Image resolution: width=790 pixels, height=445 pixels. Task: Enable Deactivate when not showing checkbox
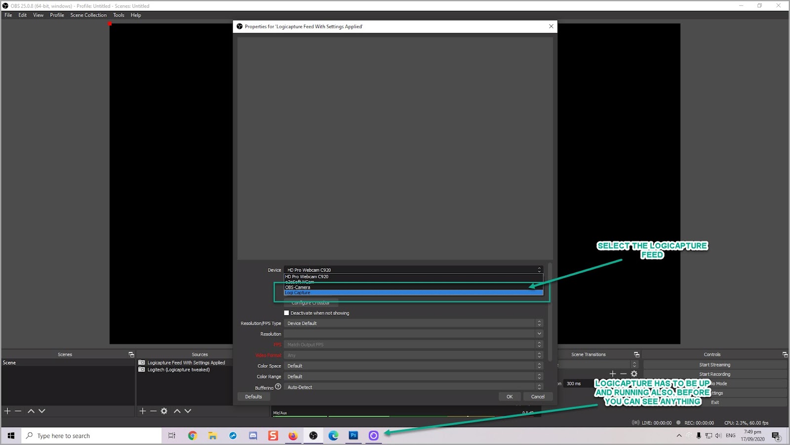click(x=286, y=313)
